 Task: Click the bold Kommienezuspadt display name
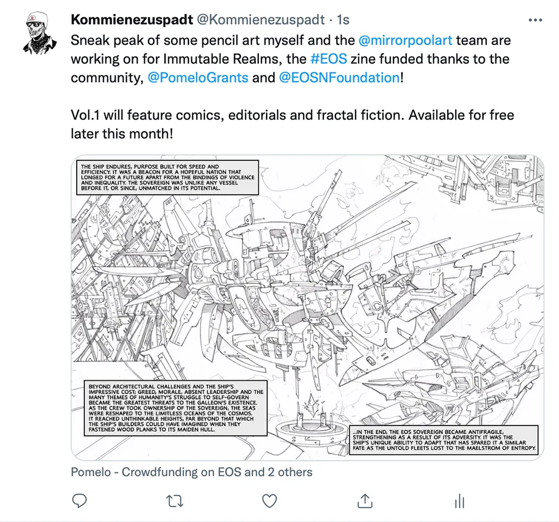click(132, 20)
